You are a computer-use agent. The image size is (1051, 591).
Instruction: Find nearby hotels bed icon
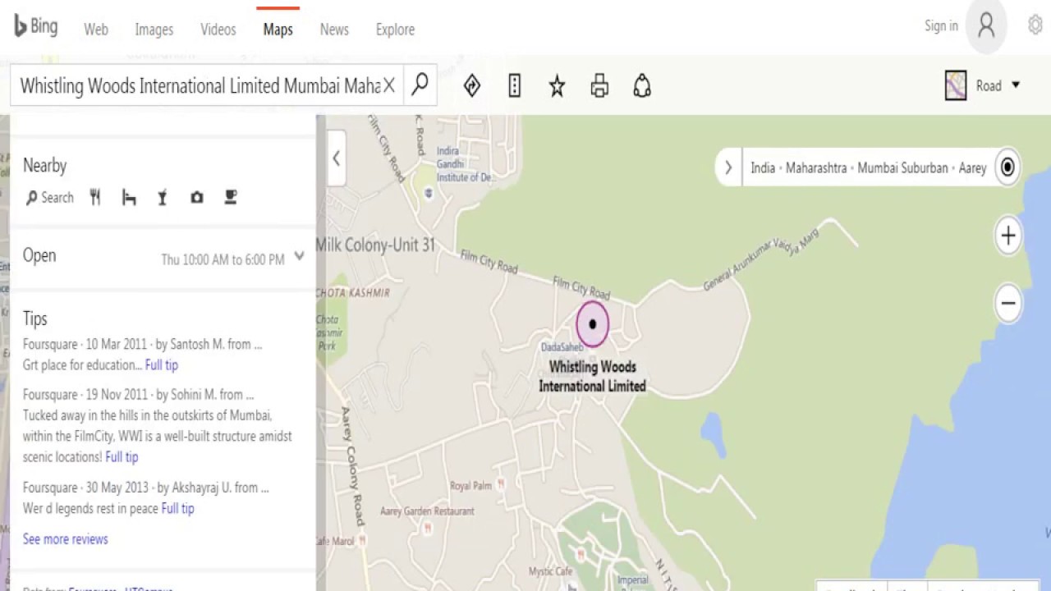pos(129,197)
